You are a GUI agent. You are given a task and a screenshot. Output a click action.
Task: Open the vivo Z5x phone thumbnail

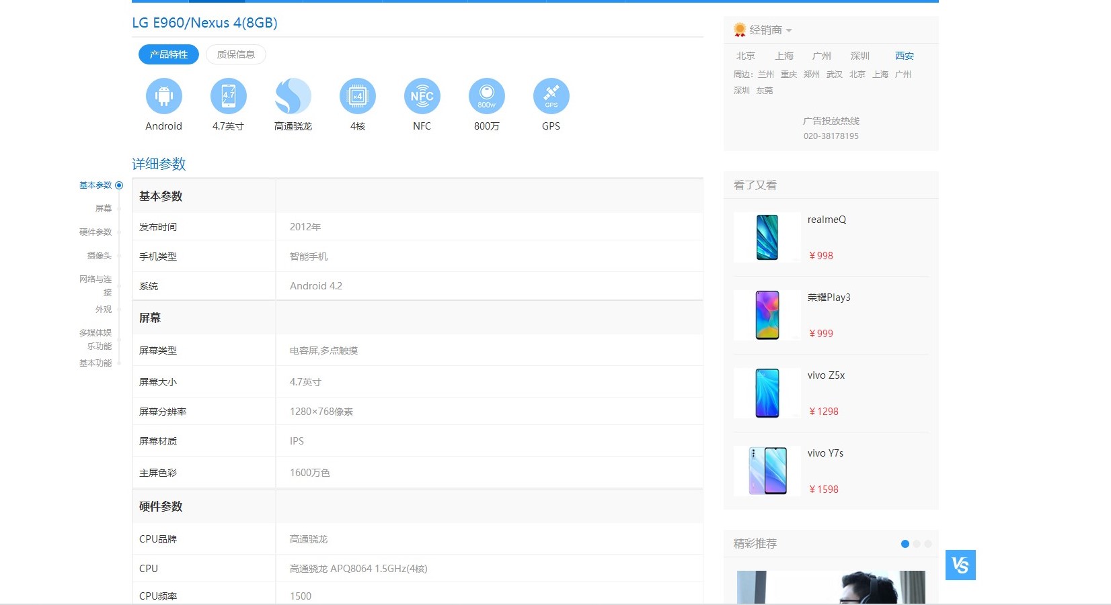click(767, 393)
